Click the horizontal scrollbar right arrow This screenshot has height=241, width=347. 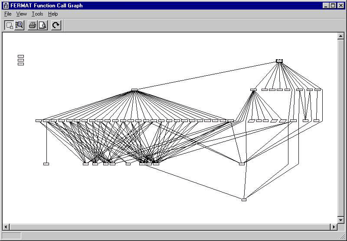(334, 227)
